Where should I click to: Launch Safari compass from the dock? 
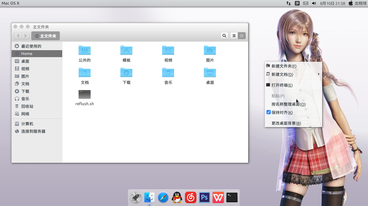[163, 197]
